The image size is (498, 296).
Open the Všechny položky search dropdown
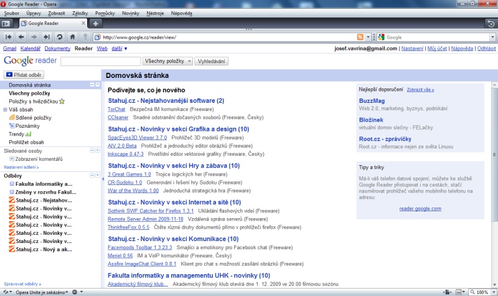click(x=167, y=61)
